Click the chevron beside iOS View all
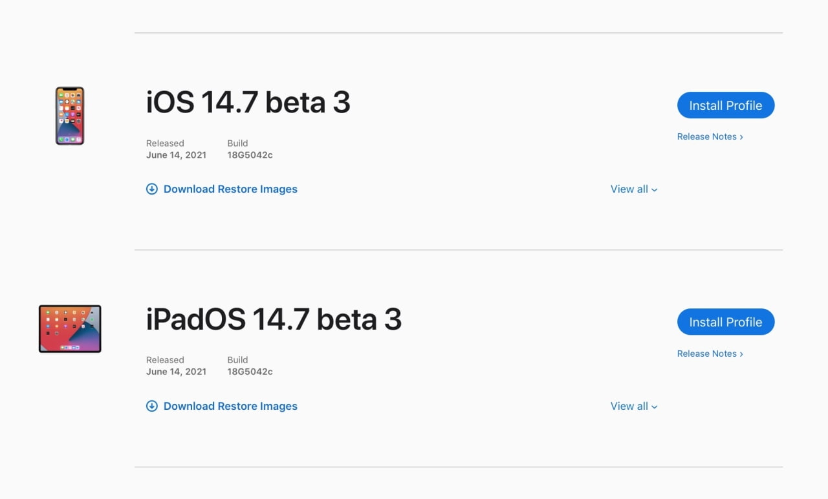This screenshot has width=828, height=499. point(655,190)
